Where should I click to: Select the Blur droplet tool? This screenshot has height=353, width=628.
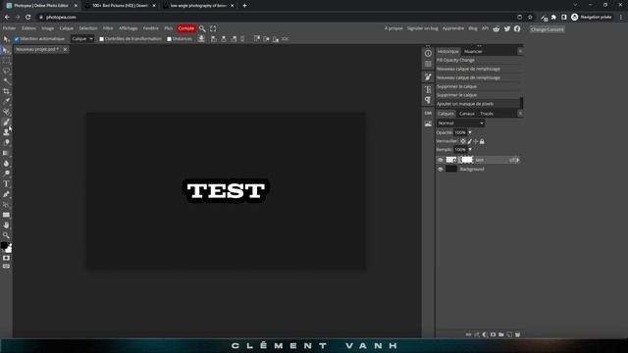point(6,164)
